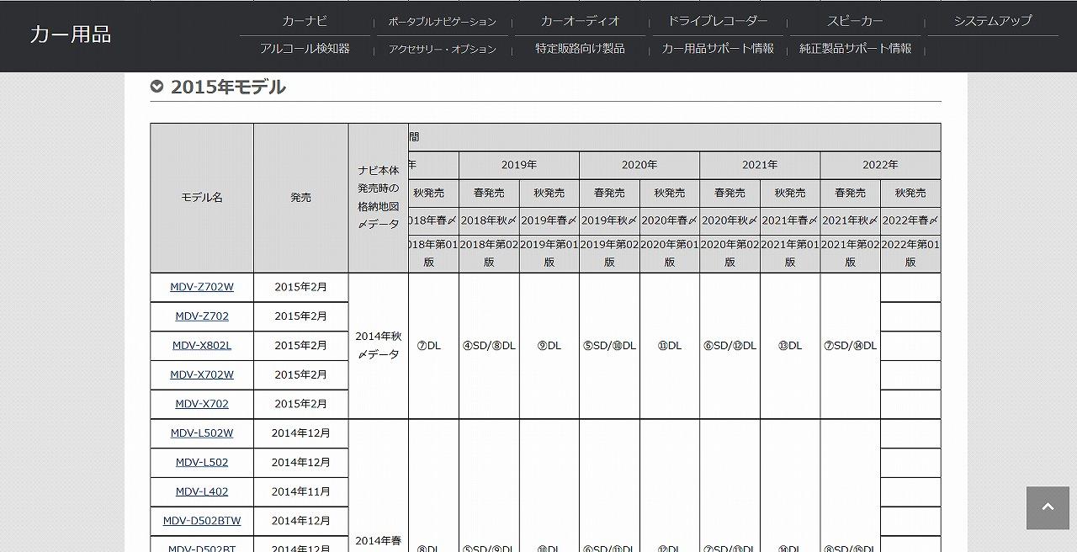Open アクセサリー・オプション menu item
Image resolution: width=1077 pixels, height=552 pixels.
point(442,50)
